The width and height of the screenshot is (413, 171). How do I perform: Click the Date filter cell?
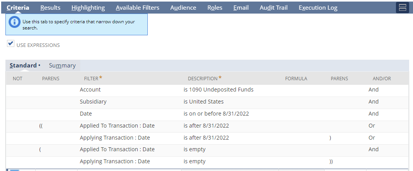[x=86, y=114]
